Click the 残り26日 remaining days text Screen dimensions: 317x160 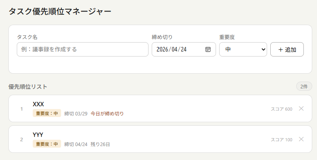(100, 144)
